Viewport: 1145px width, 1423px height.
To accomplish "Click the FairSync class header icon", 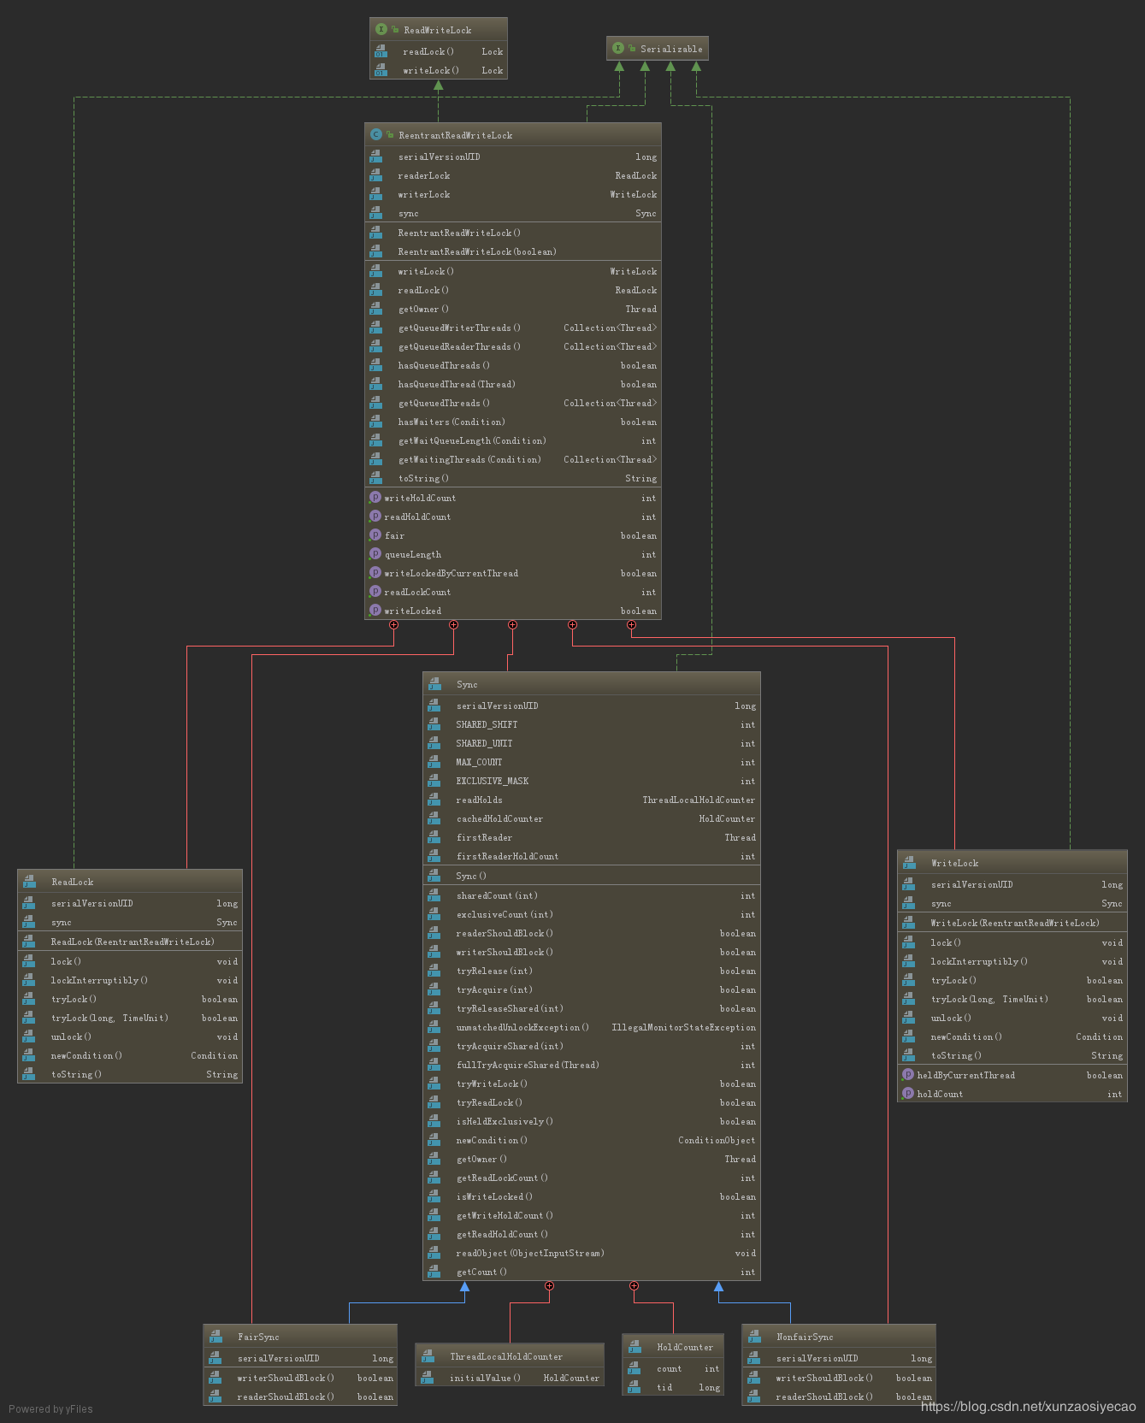I will [215, 1337].
